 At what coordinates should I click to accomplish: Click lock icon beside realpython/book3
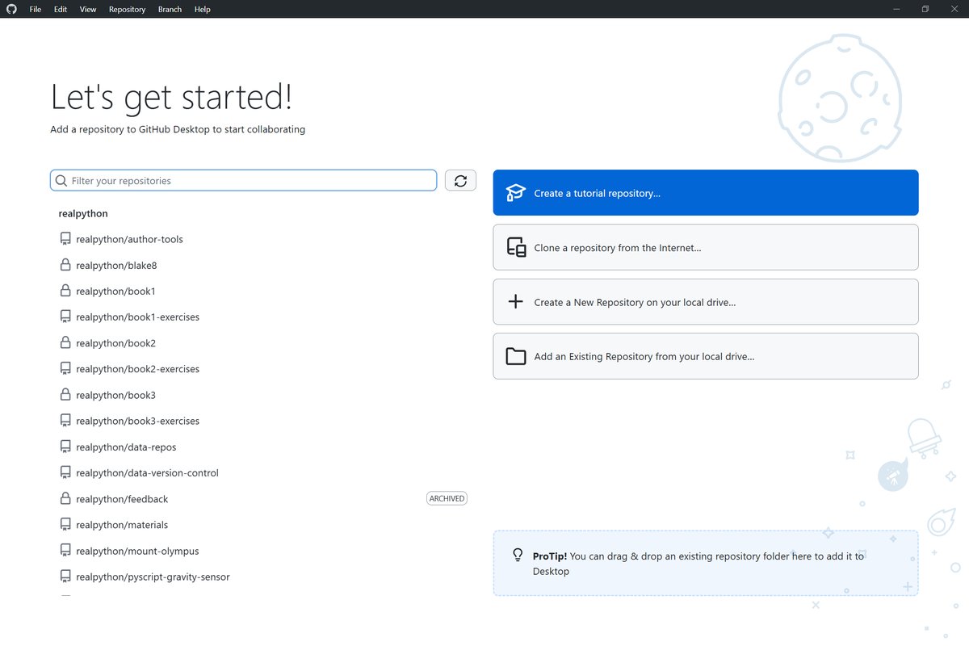click(65, 395)
